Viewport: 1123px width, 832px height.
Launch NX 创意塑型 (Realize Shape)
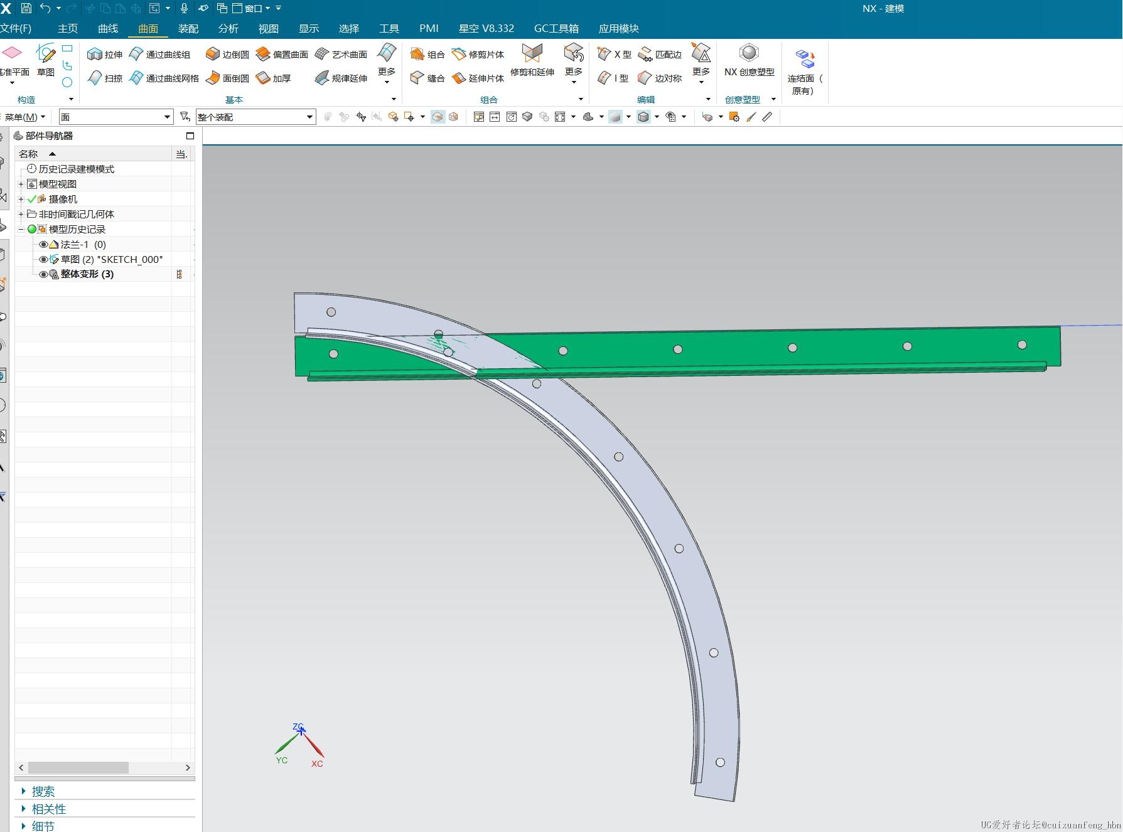click(x=749, y=61)
